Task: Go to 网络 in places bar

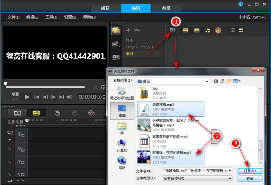Action: click(x=122, y=163)
